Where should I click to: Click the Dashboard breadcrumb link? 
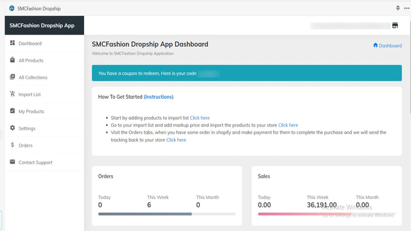pyautogui.click(x=390, y=46)
